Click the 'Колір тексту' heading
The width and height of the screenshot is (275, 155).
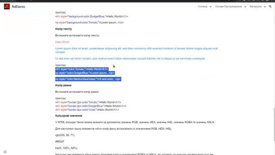point(64,29)
